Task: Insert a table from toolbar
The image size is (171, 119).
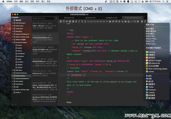Action: pyautogui.click(x=138, y=21)
